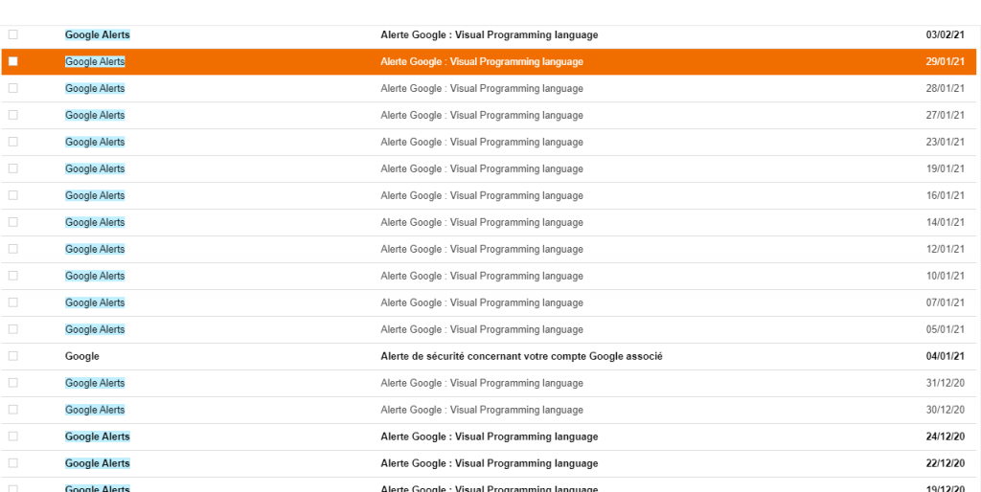Image resolution: width=981 pixels, height=492 pixels.
Task: Tick the checkbox for the 05/01/21 email
Action: tap(13, 329)
